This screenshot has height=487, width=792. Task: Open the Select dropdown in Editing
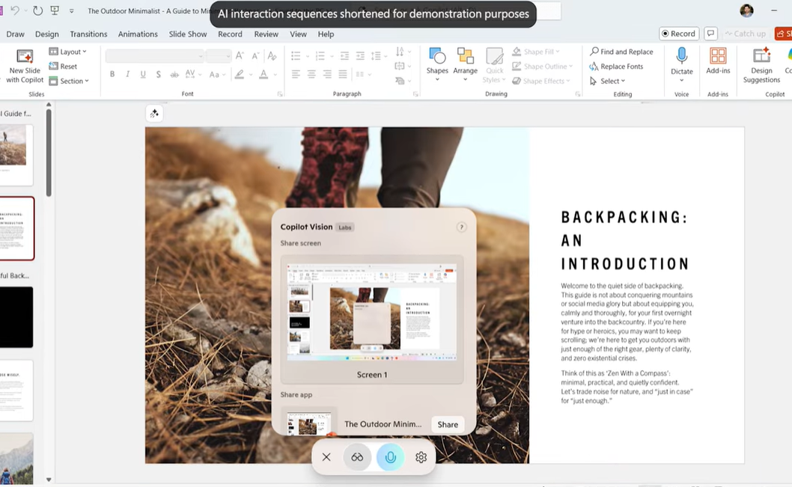(x=610, y=81)
